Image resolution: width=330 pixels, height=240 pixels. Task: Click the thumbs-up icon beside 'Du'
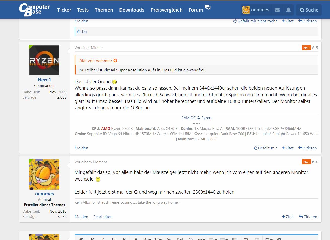coord(79,32)
